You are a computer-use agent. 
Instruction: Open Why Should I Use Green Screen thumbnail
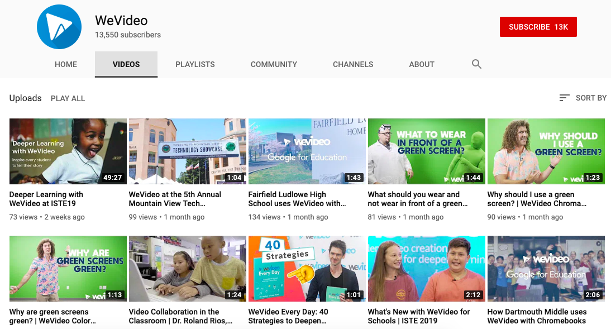(546, 151)
